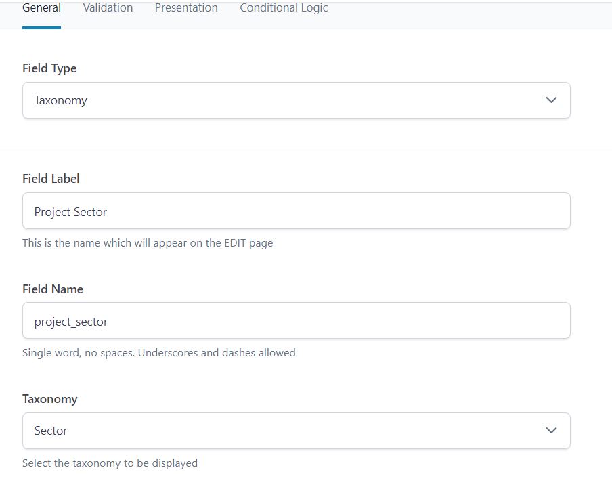Click the chevron arrow on Sector dropdown
The width and height of the screenshot is (612, 487).
[551, 431]
